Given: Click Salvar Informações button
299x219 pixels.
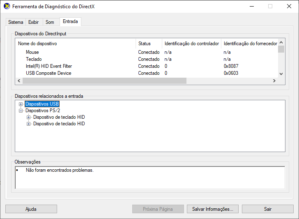Looking at the screenshot, I should [213, 209].
